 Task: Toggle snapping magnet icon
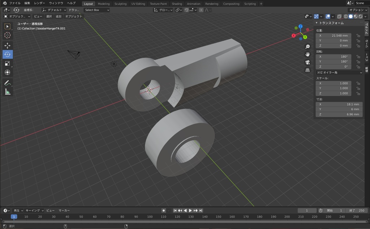[186, 10]
